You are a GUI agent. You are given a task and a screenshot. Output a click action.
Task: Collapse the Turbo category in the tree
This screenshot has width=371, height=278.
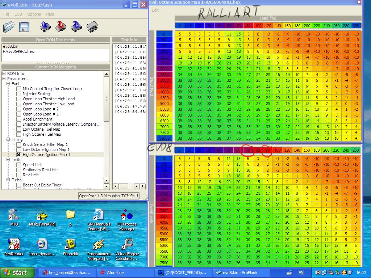8,180
